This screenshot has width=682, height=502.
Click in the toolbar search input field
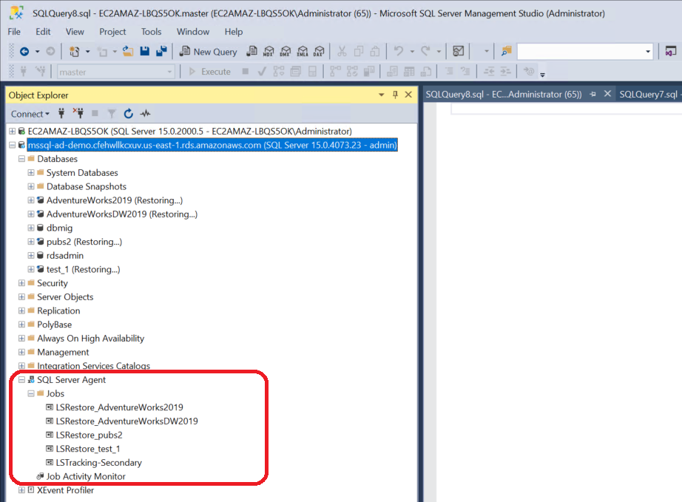[x=580, y=52]
